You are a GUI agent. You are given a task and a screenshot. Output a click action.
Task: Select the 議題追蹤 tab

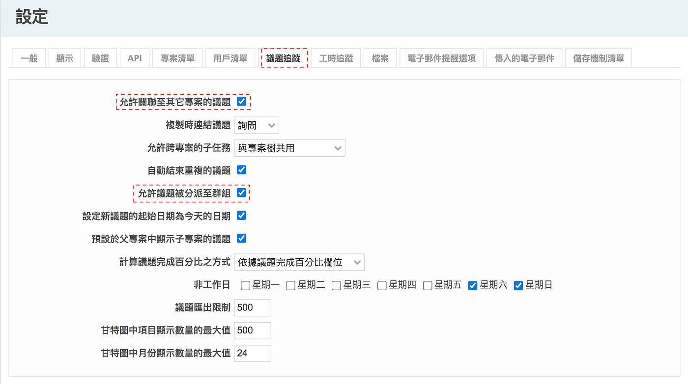click(x=284, y=58)
